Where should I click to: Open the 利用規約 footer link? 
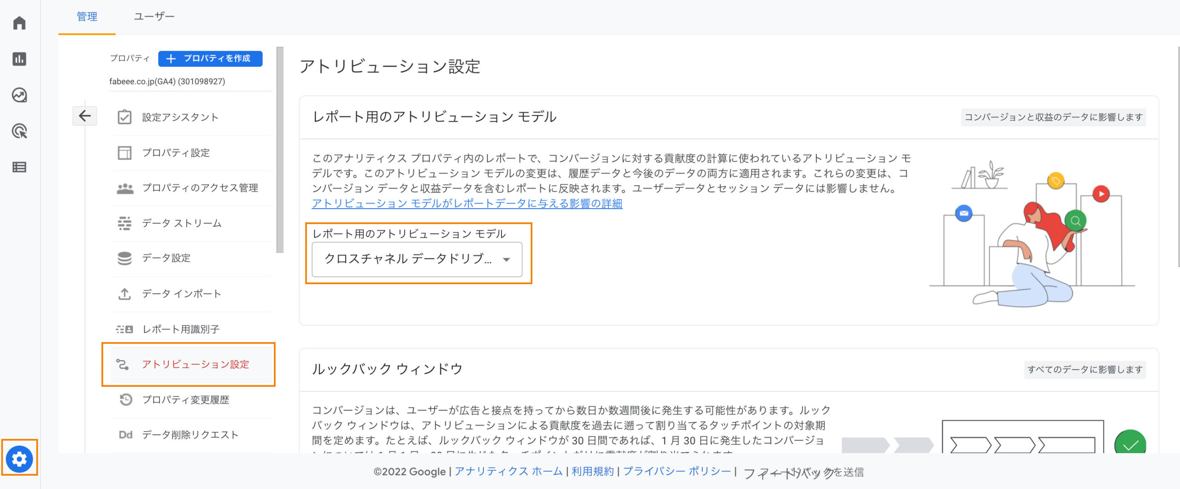tap(593, 472)
